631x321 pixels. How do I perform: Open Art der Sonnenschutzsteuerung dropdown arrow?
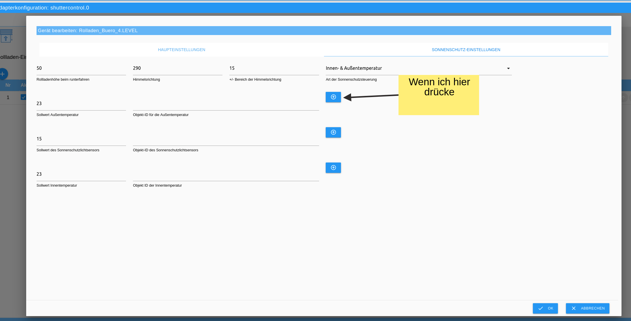pos(508,68)
